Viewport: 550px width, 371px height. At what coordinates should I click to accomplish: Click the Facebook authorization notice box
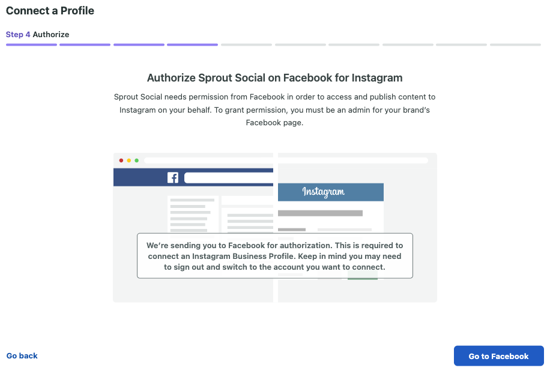pyautogui.click(x=274, y=256)
